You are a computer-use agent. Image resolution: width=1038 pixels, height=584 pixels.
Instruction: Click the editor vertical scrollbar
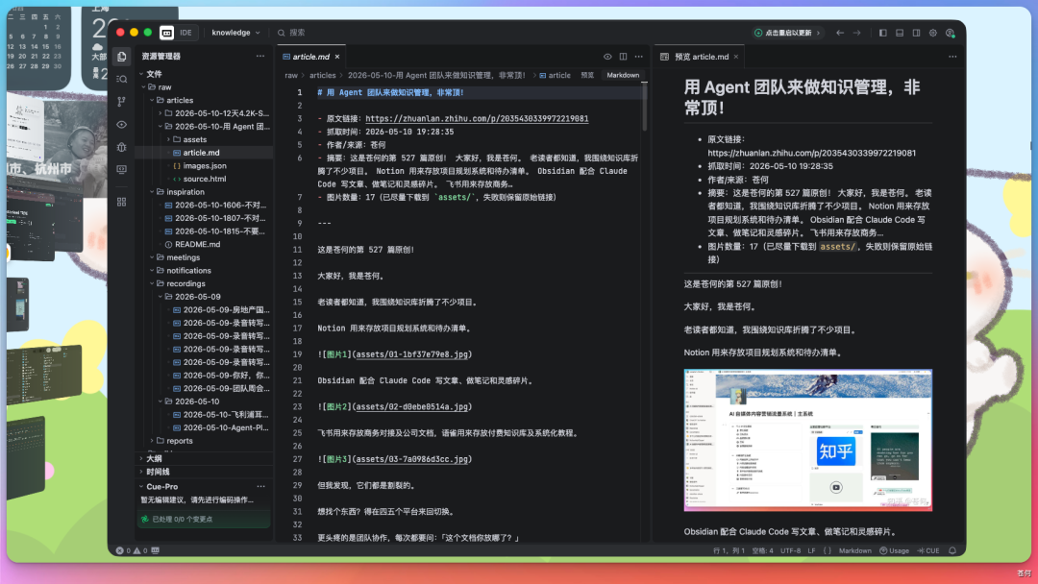click(x=644, y=106)
